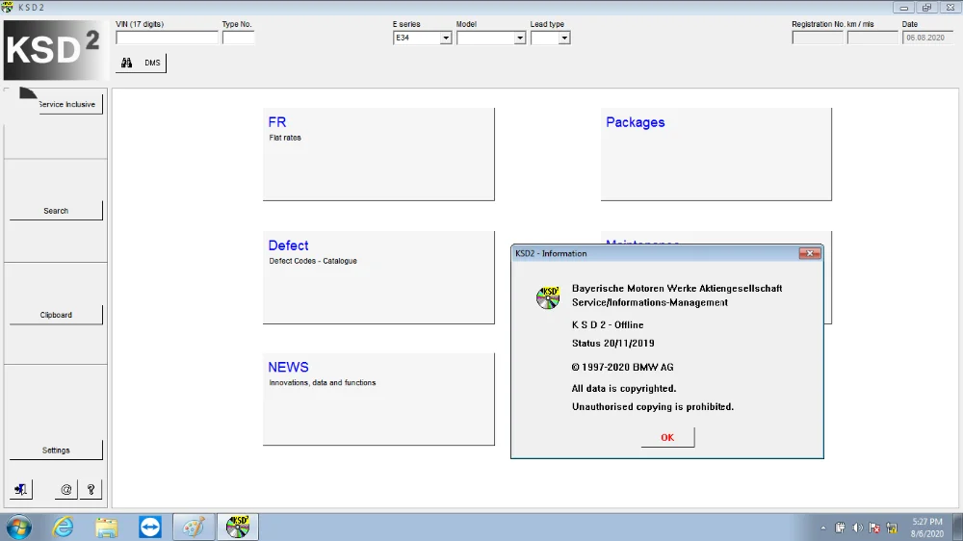963x541 pixels.
Task: Open the Defect Codes Catalogue tile
Action: (378, 277)
